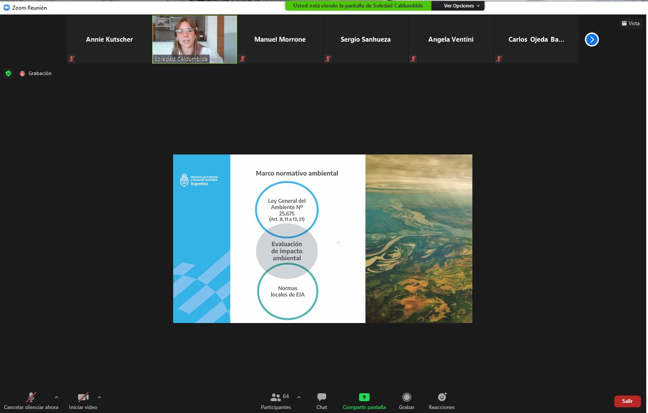Start recording with the Grabar icon
Screen dimensions: 648x413
point(406,397)
